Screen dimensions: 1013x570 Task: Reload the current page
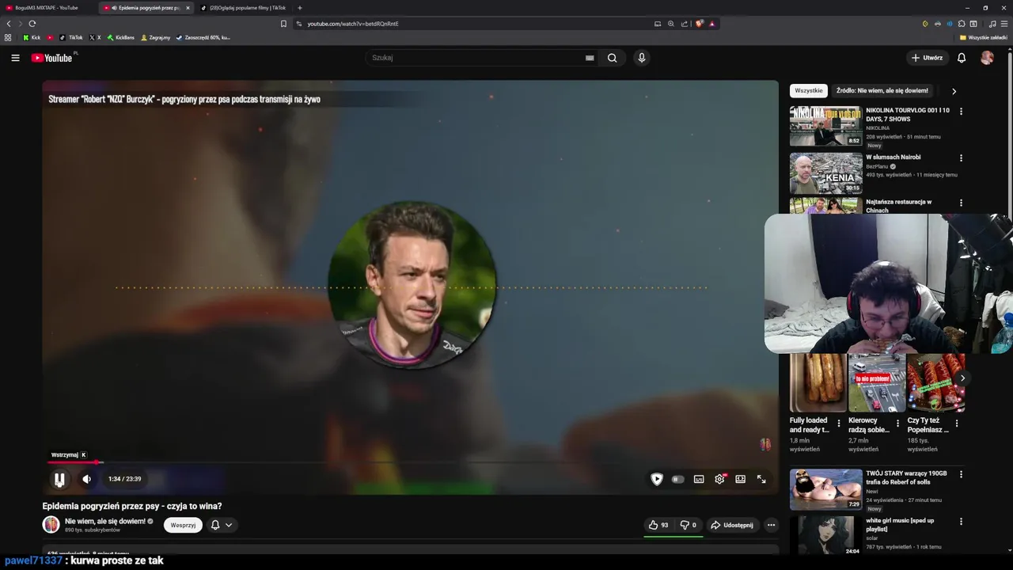coord(32,24)
